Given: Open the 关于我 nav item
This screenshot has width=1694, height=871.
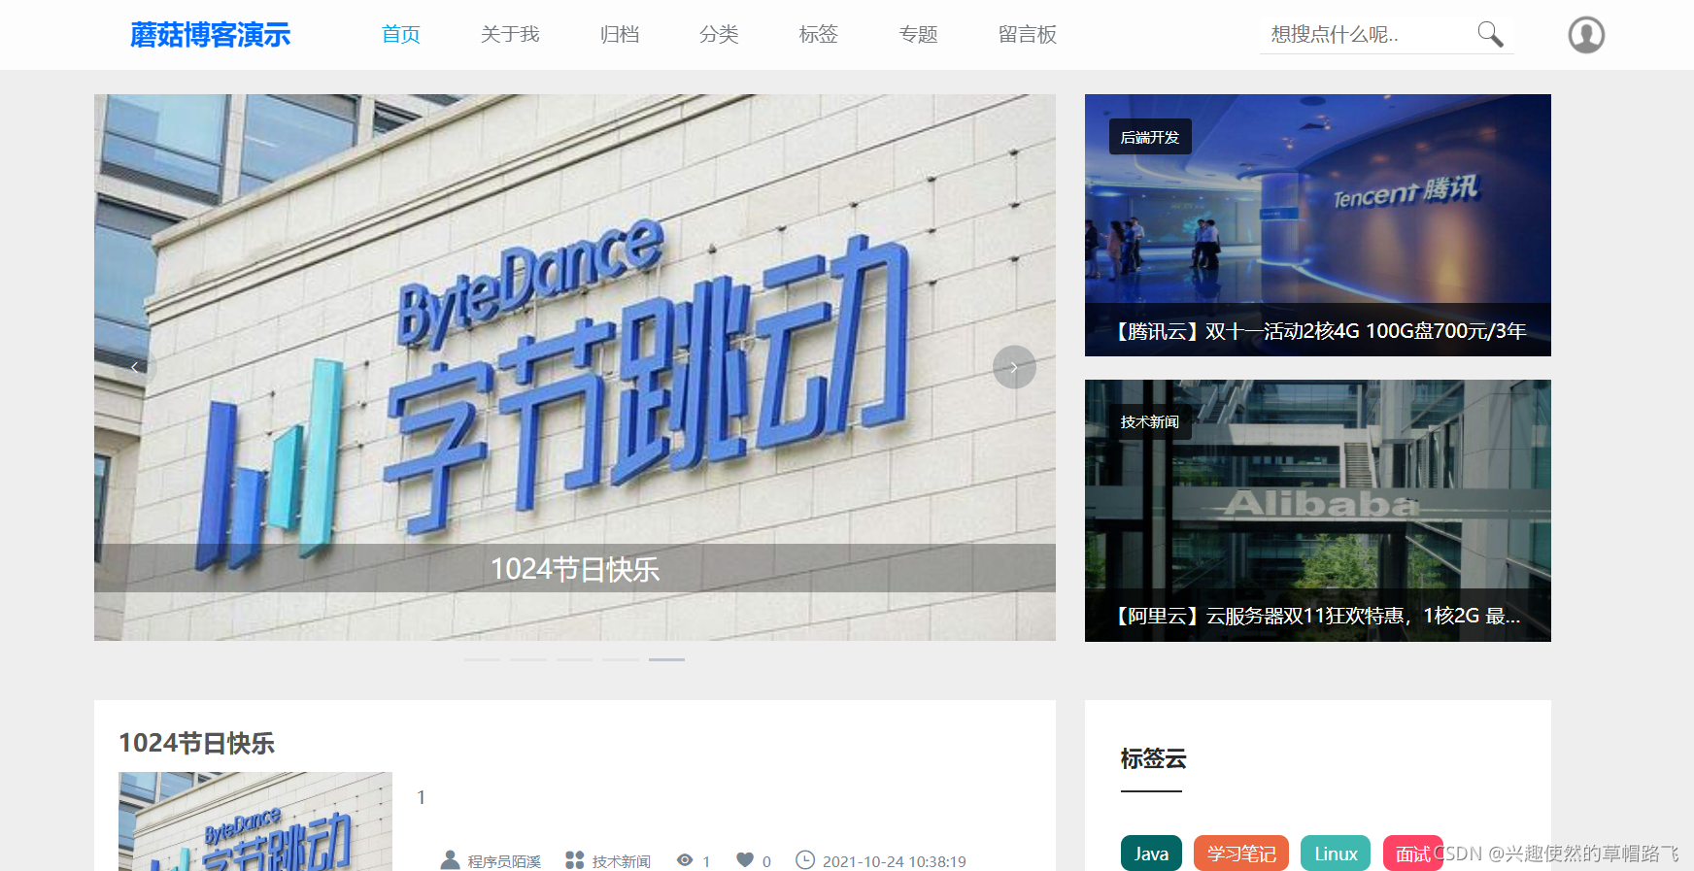Looking at the screenshot, I should click(x=510, y=35).
